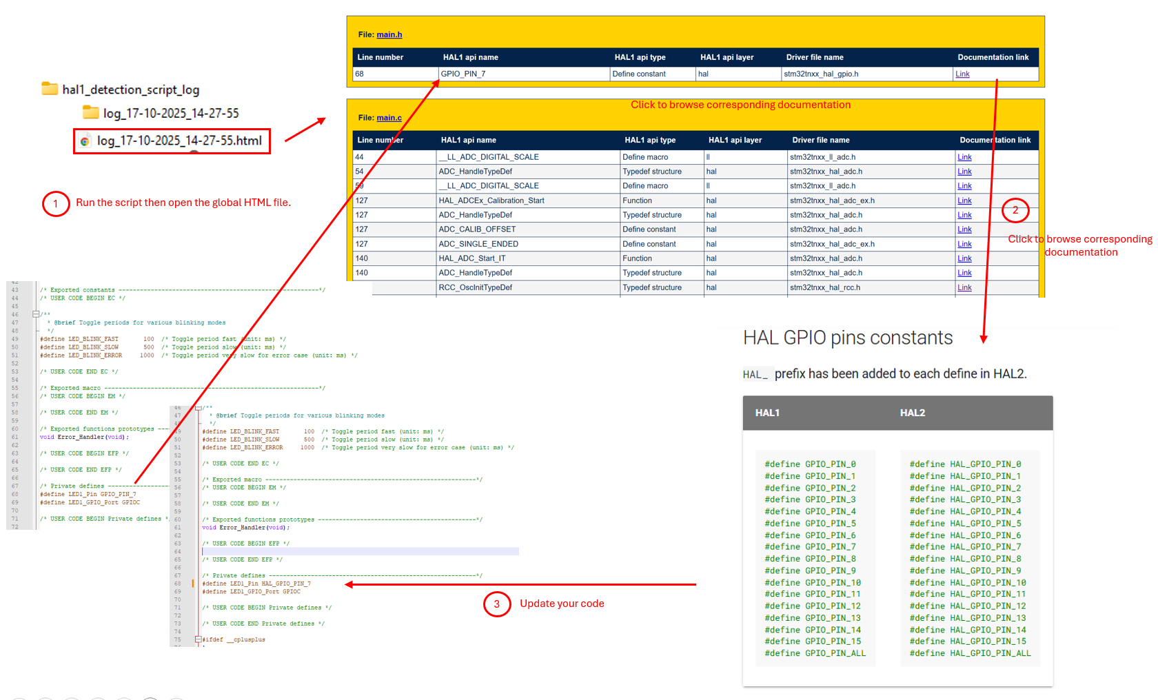1158x700 pixels.
Task: Collapse the comment block fold at line 46
Action: (36, 314)
